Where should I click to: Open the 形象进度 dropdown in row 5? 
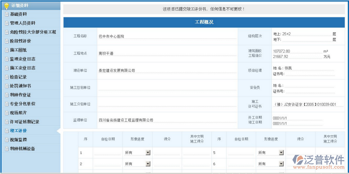tap(281, 153)
